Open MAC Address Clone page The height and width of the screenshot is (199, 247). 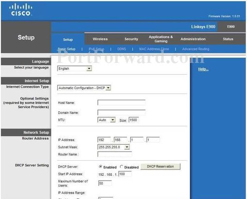click(x=154, y=49)
